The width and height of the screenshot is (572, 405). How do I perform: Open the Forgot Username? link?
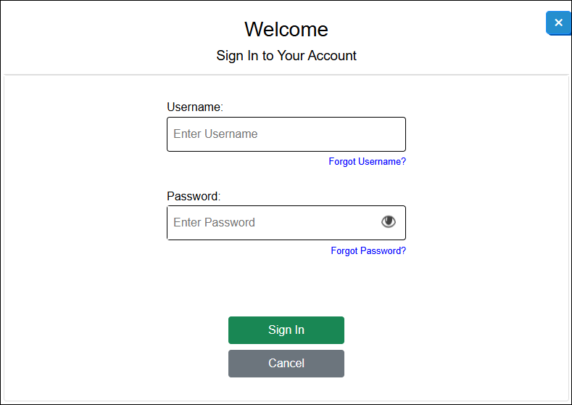[367, 161]
